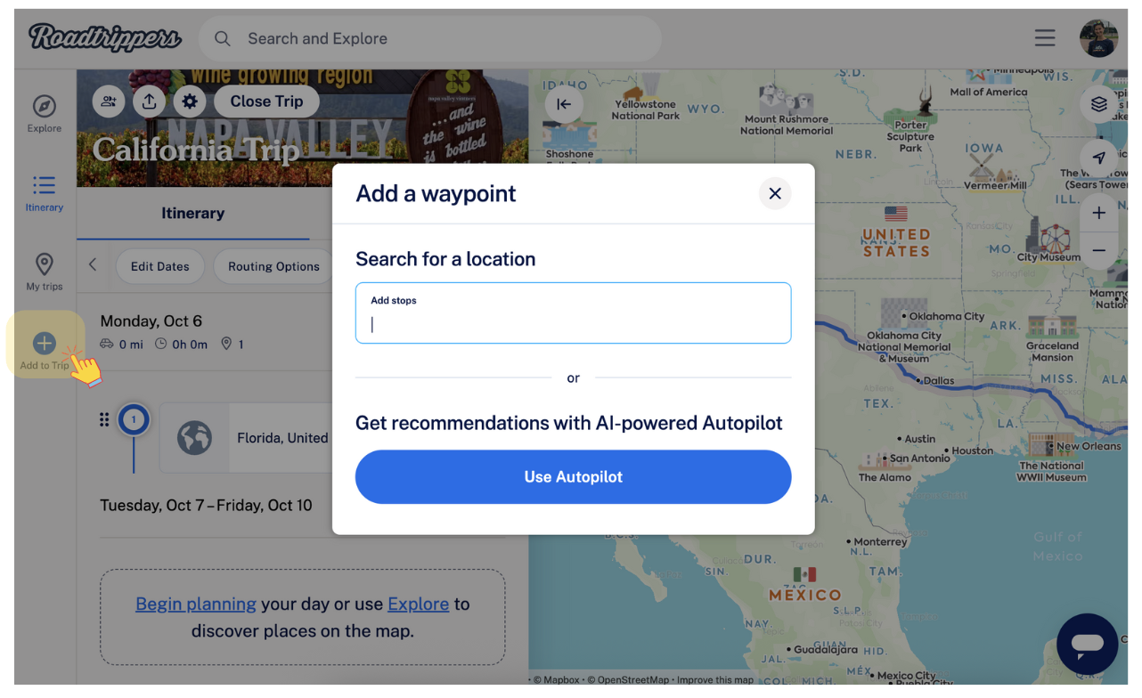Open the hamburger menu
Screen dimensions: 1142x698
tap(1045, 38)
